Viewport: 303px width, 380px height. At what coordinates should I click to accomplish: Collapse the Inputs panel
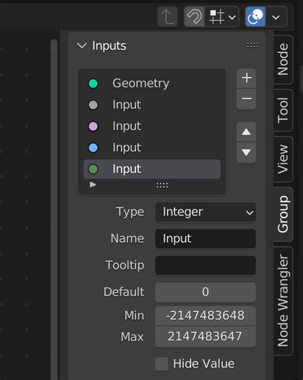pyautogui.click(x=82, y=45)
